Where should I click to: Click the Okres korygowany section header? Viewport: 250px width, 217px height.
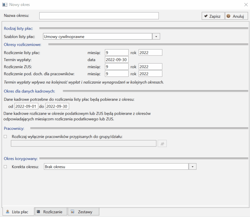[x=21, y=159]
